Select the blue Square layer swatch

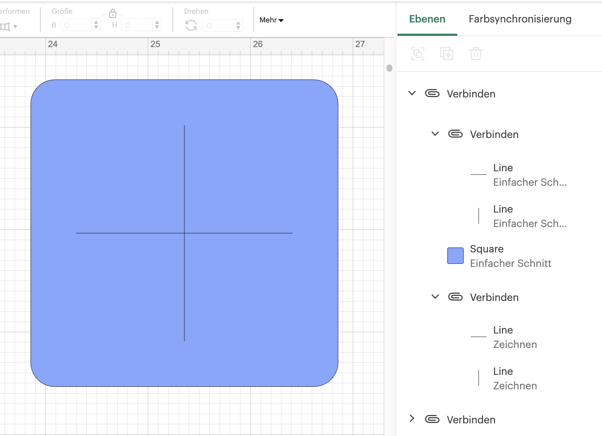click(x=455, y=256)
